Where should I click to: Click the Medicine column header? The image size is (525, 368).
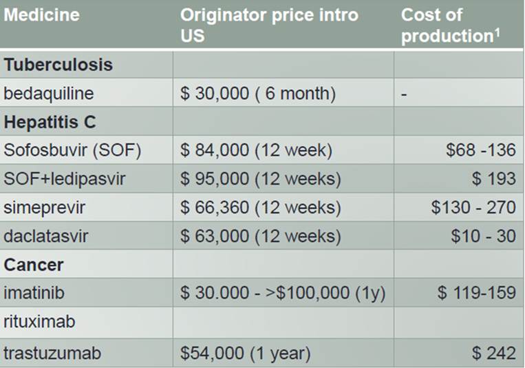[x=41, y=15]
